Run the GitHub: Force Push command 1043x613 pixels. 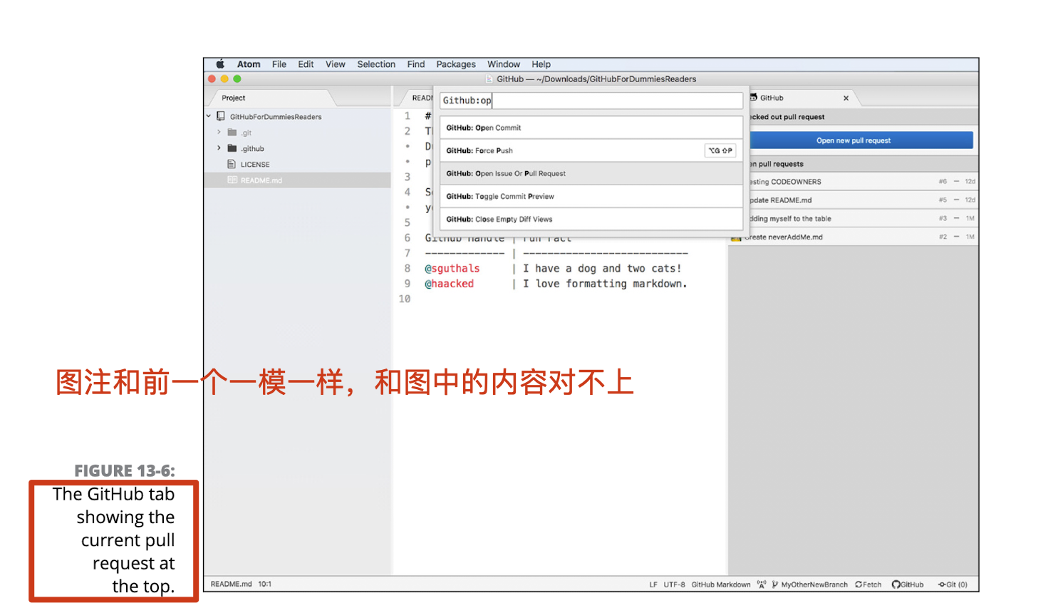[591, 150]
